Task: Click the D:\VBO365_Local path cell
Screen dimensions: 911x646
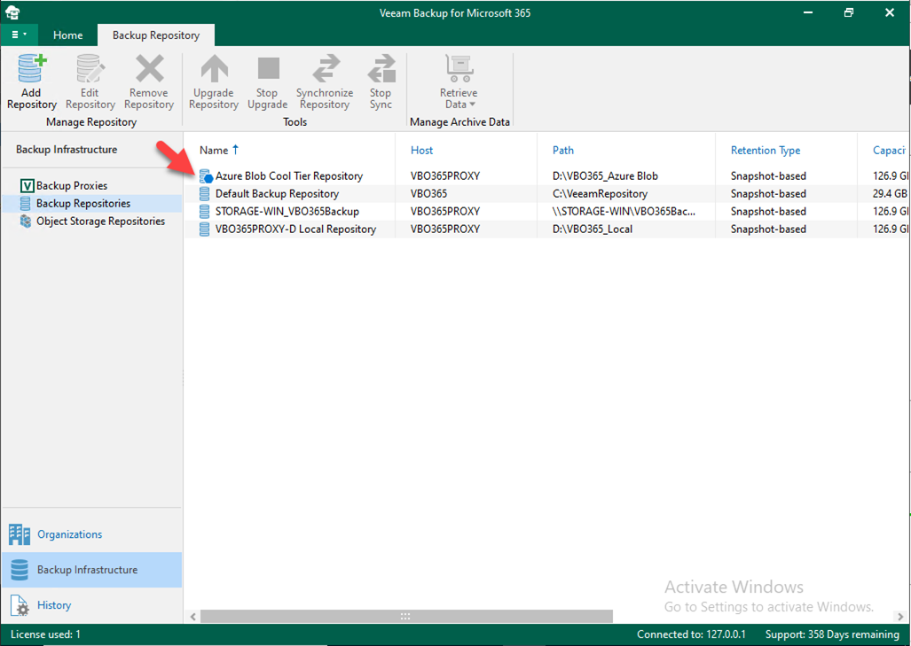Action: tap(592, 230)
